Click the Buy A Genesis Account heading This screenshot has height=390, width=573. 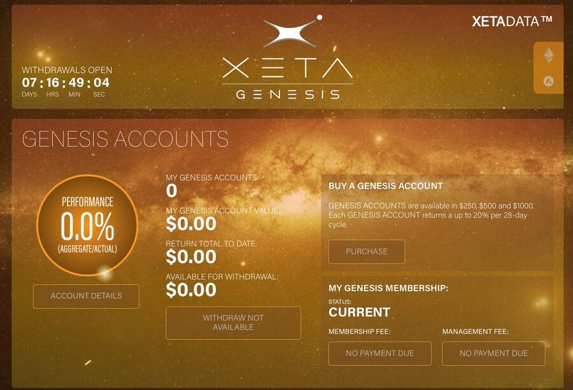(x=386, y=186)
